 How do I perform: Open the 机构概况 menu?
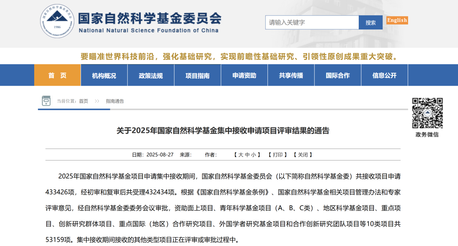tap(104, 75)
